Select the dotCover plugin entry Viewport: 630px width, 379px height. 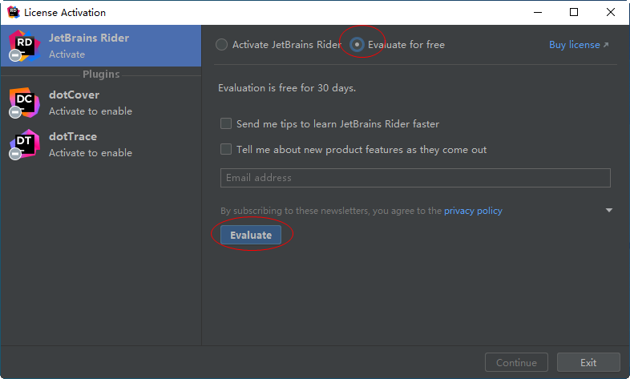101,103
